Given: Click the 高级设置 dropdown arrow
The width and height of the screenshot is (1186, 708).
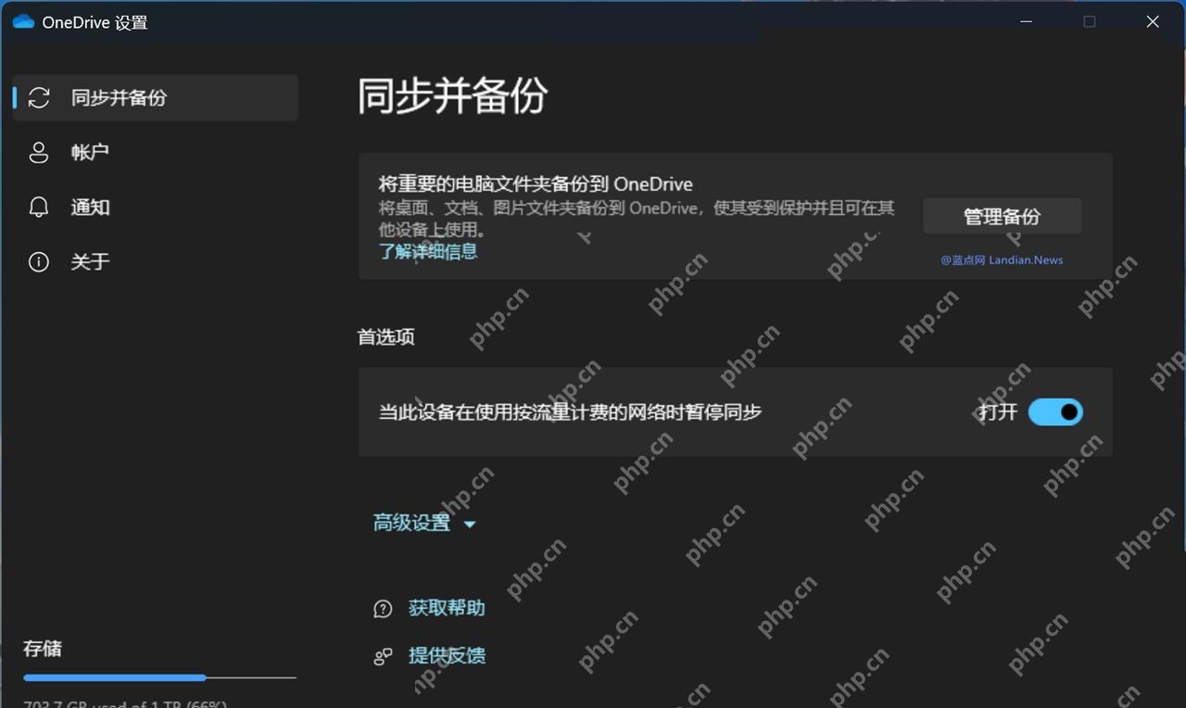Looking at the screenshot, I should coord(469,525).
